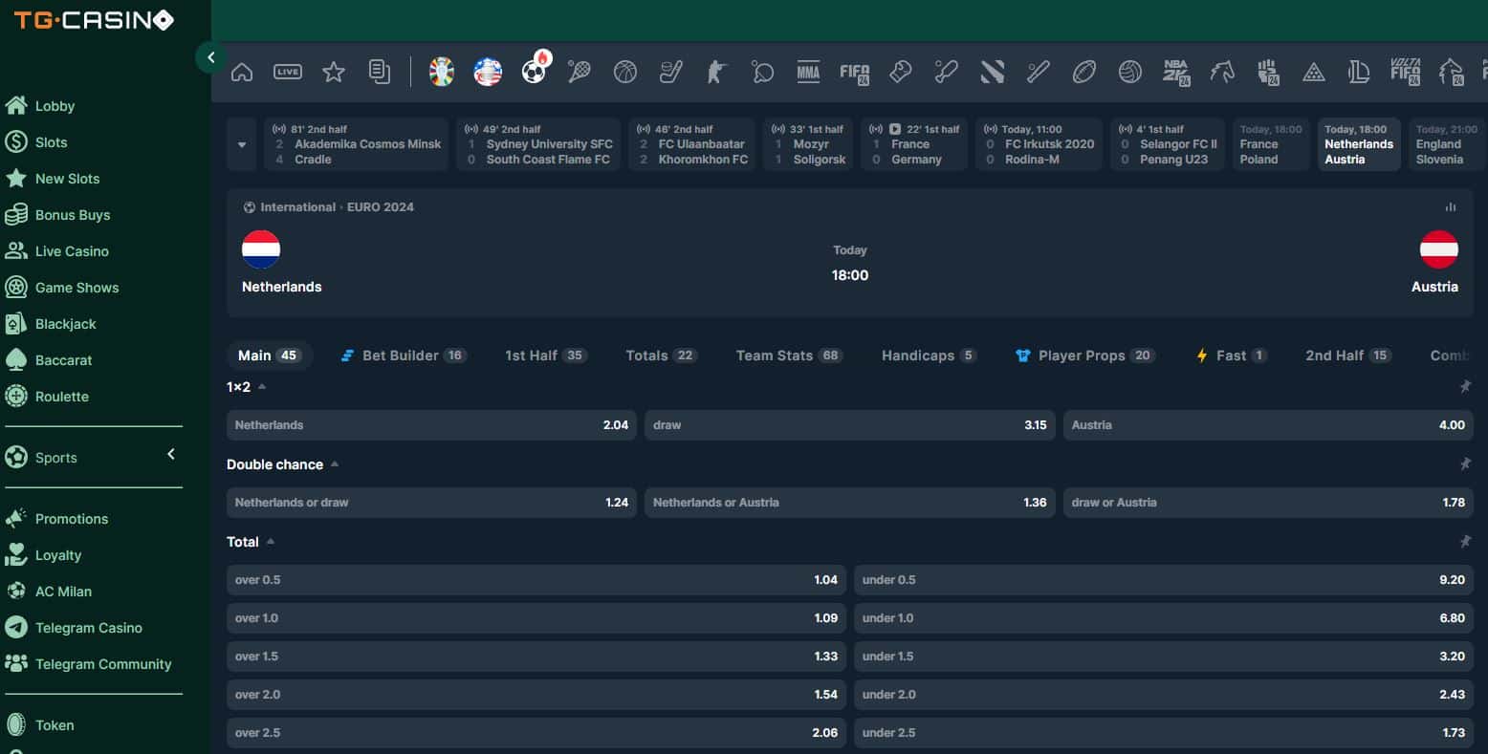
Task: Collapse the 1x2 market section
Action: pos(262,387)
